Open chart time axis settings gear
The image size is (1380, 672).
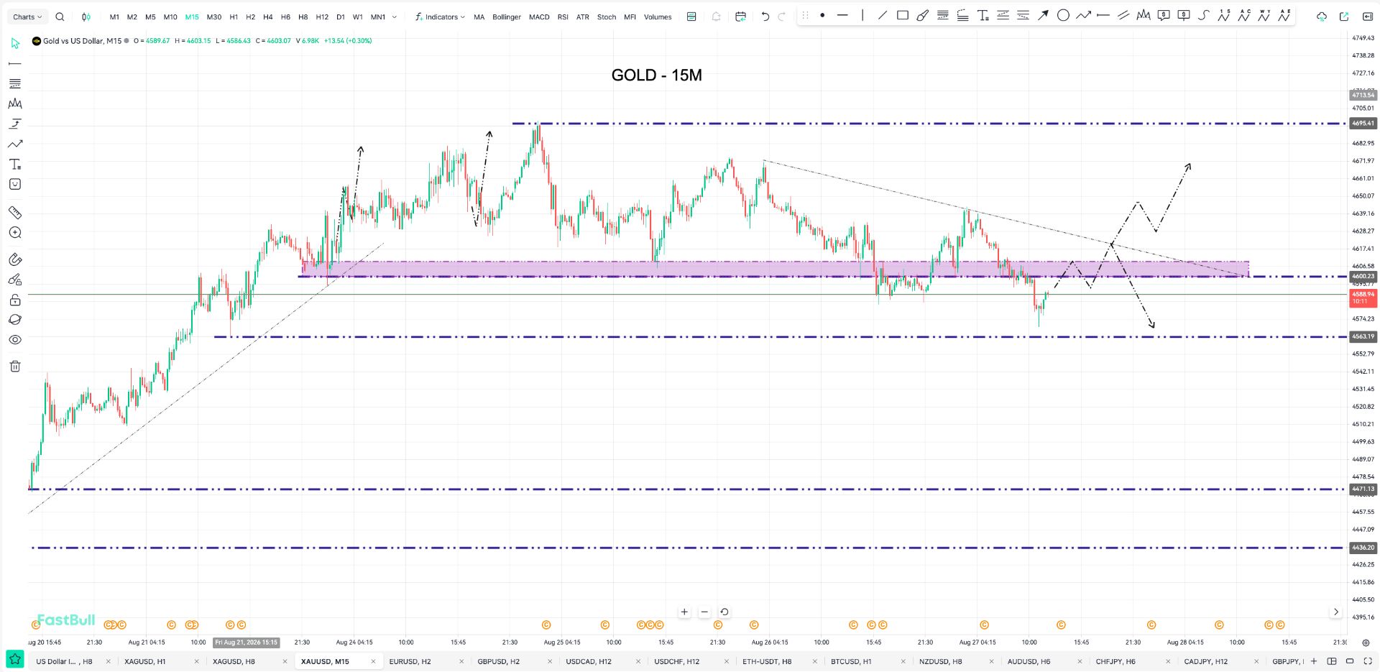click(x=1365, y=643)
